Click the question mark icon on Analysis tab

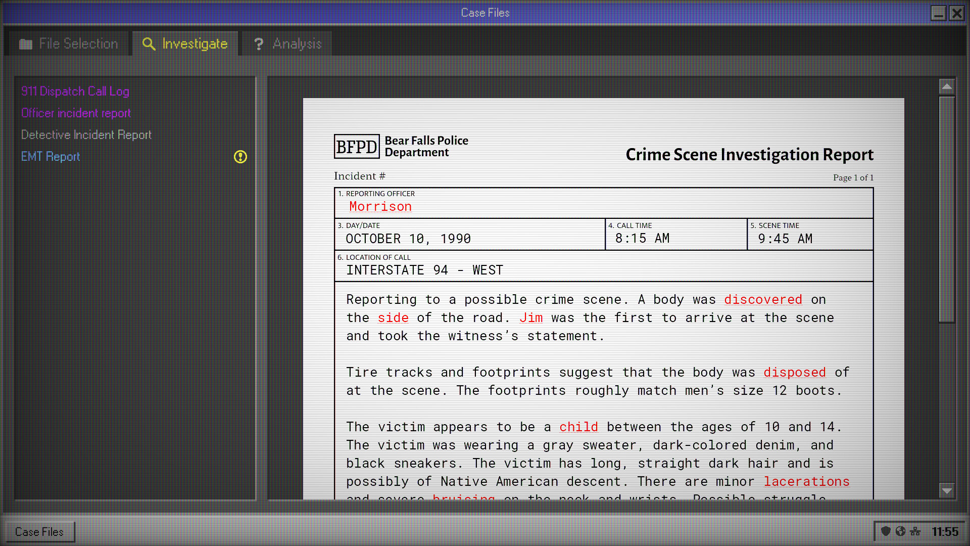point(259,43)
